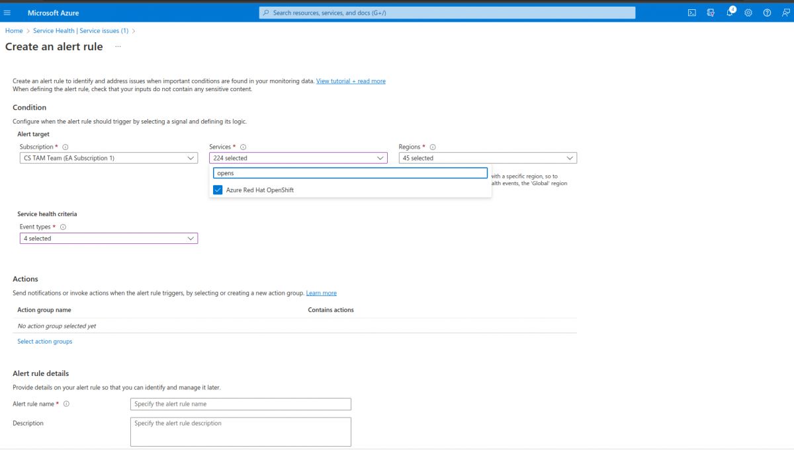
Task: Send feedback using the feedback icon
Action: coord(785,13)
